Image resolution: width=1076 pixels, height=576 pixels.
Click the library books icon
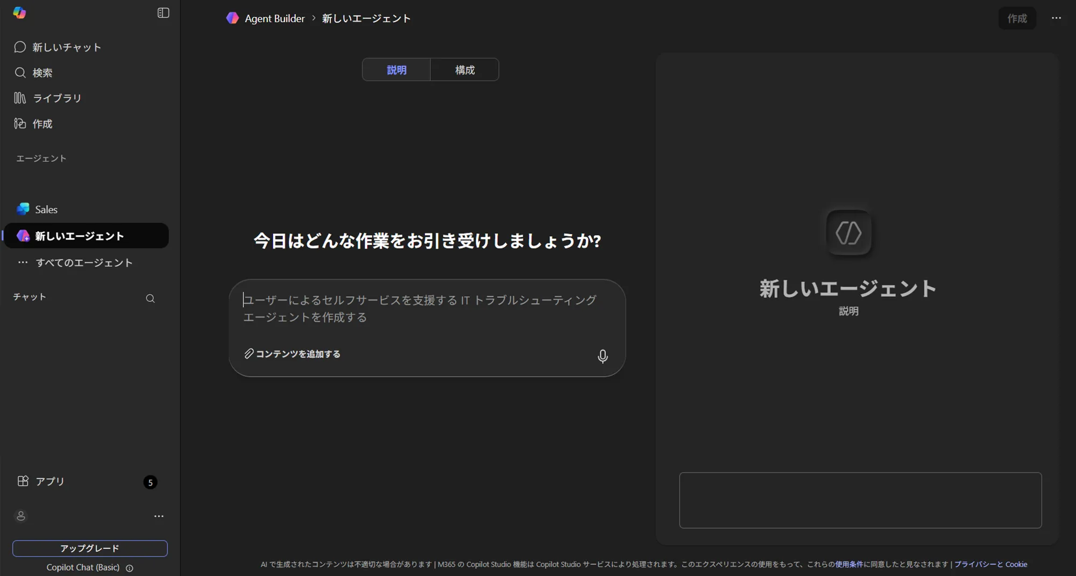(x=20, y=98)
